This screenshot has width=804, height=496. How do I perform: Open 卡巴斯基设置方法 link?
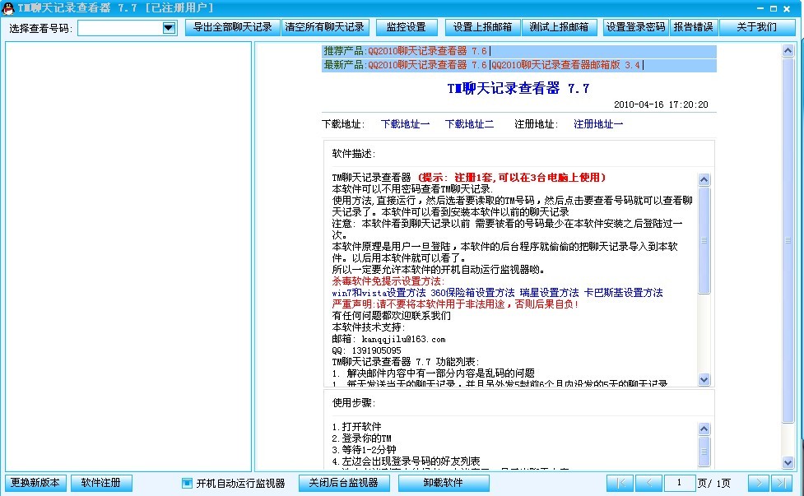[x=623, y=293]
